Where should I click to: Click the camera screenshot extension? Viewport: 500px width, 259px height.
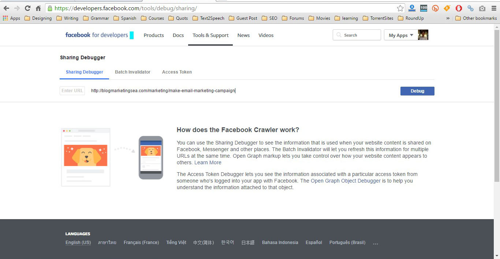pyautogui.click(x=482, y=8)
